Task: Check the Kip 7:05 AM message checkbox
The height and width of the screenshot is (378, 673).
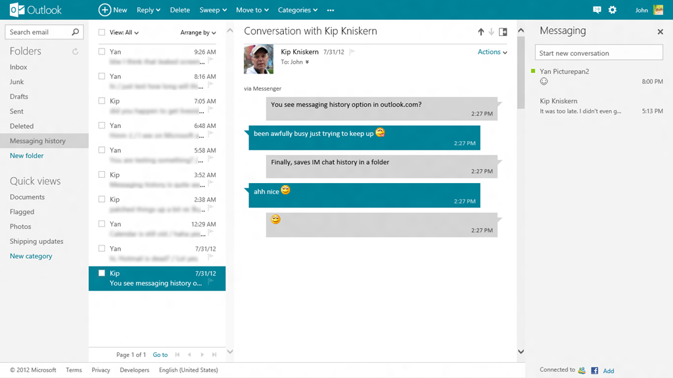Action: (x=102, y=100)
